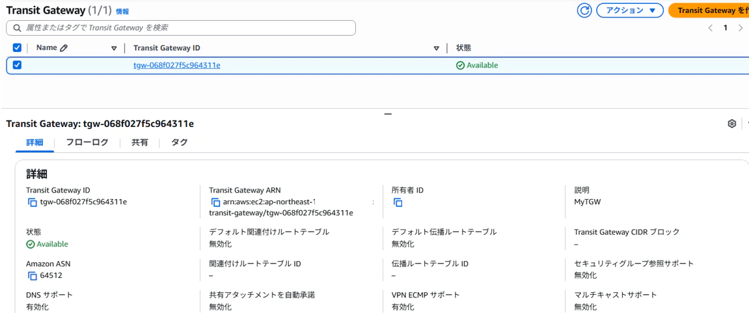749x328 pixels.
Task: Refresh the Transit Gateway list
Action: [x=584, y=10]
